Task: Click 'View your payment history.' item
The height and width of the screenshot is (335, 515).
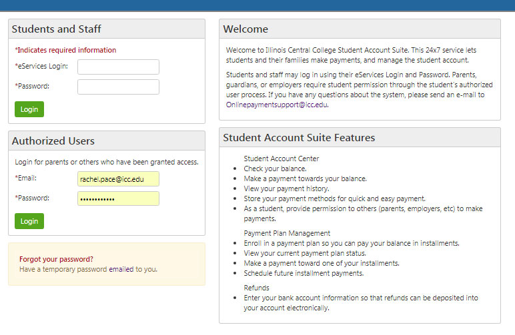Action: tap(286, 188)
